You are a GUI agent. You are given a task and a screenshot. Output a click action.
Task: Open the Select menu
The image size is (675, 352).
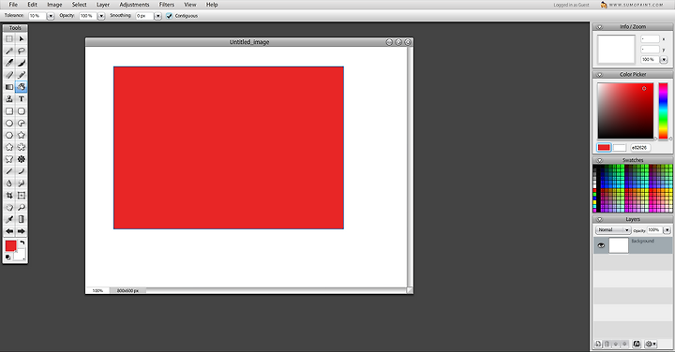click(x=79, y=5)
